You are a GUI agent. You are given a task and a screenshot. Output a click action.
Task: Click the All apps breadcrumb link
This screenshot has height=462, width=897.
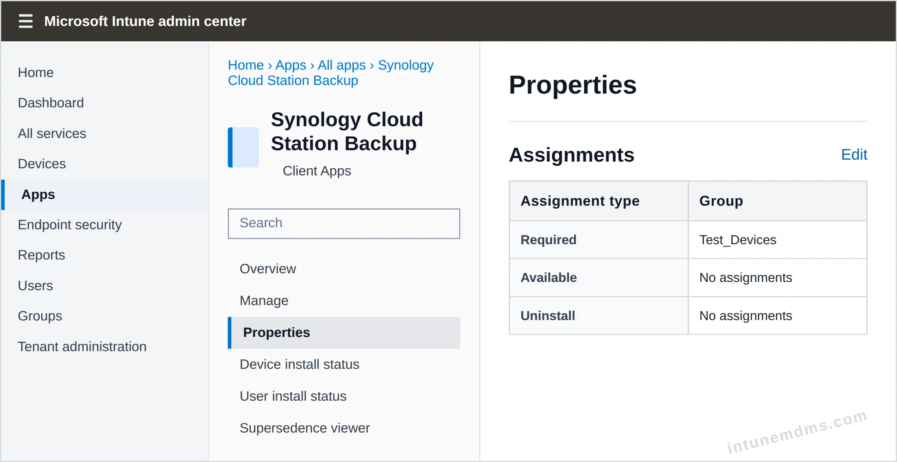point(341,65)
